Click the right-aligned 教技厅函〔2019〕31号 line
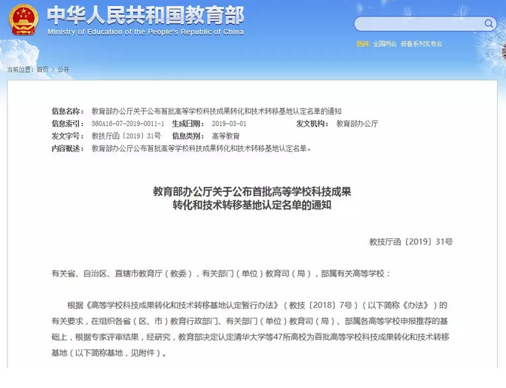This screenshot has height=388, width=506. (411, 242)
